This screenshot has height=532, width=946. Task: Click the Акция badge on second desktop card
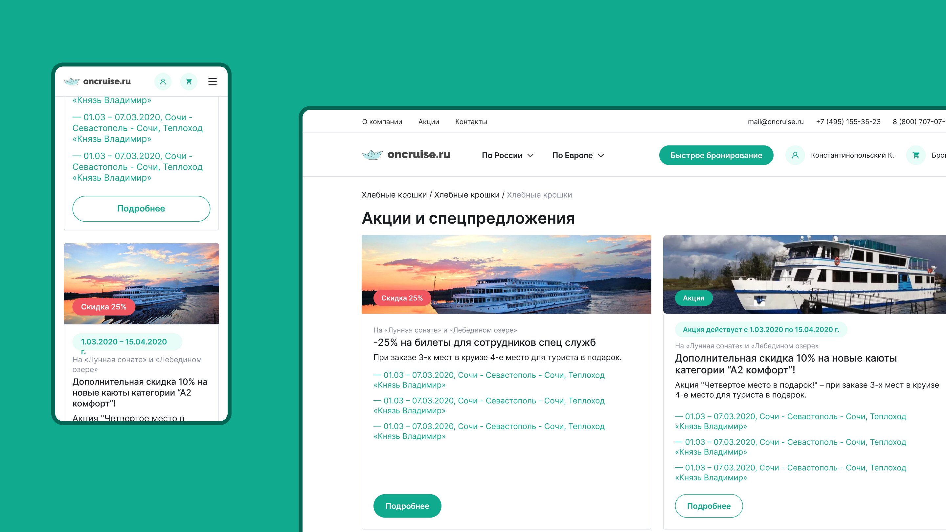click(694, 298)
